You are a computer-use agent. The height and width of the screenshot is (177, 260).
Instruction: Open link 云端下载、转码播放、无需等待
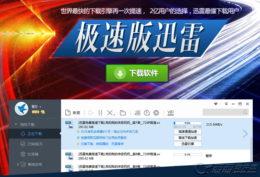(102, 144)
